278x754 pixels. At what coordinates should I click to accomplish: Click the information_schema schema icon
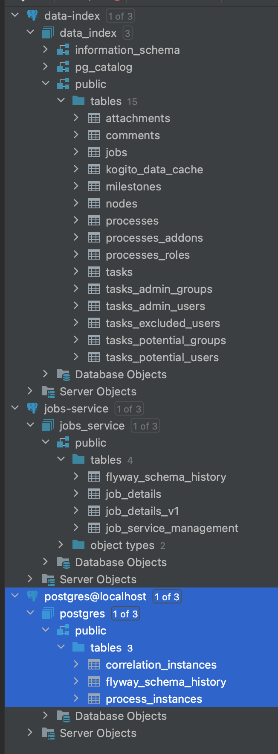(x=63, y=50)
